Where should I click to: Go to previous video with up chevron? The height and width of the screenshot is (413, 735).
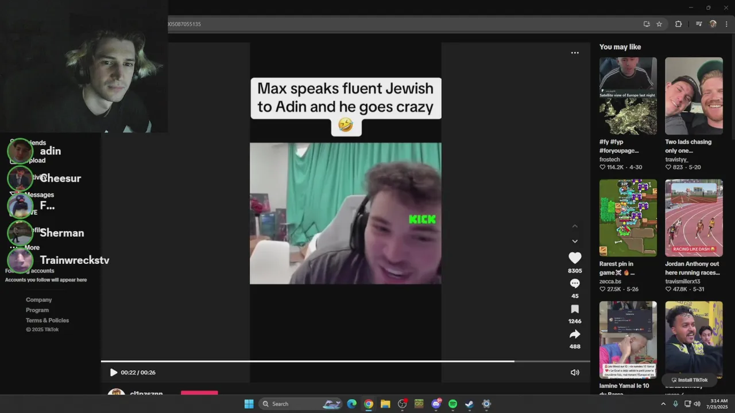click(575, 226)
